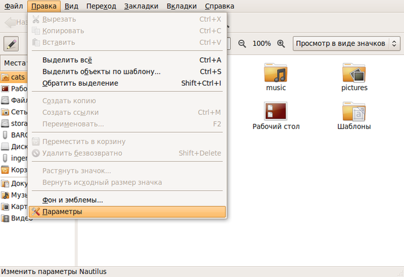404x277 pixels.
Task: Open the Шаблоны folder icon
Action: coord(354,112)
